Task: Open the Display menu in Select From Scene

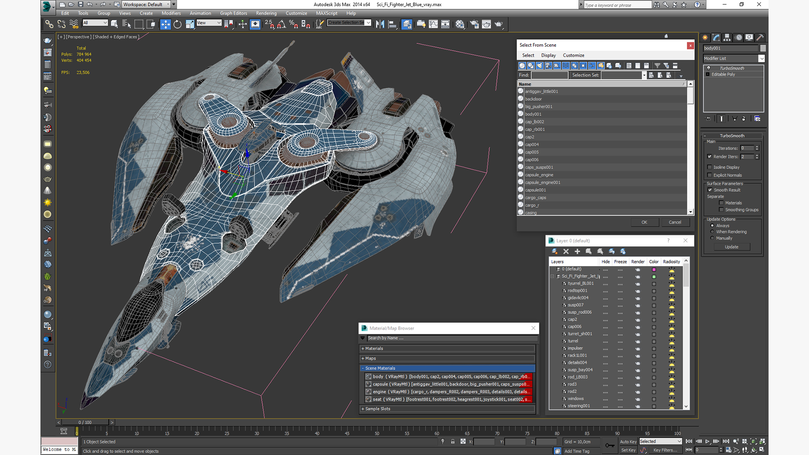Action: 548,55
